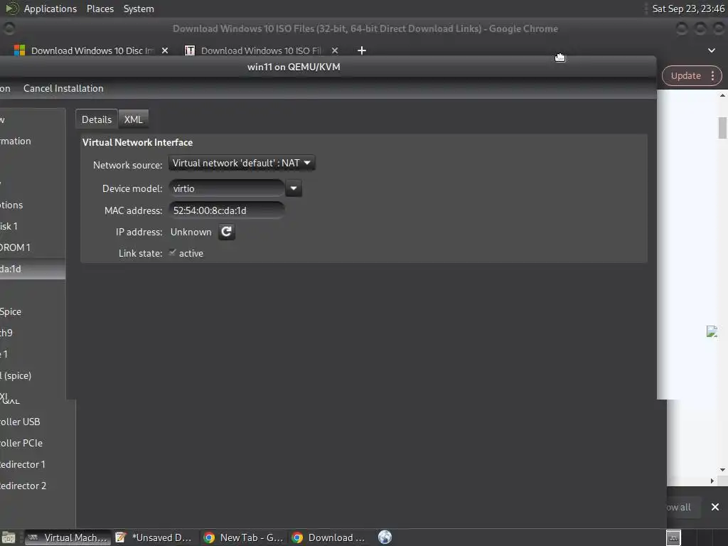This screenshot has height=546, width=728.
Task: Click Chrome page vertical scrollbar thumb
Action: [x=722, y=128]
